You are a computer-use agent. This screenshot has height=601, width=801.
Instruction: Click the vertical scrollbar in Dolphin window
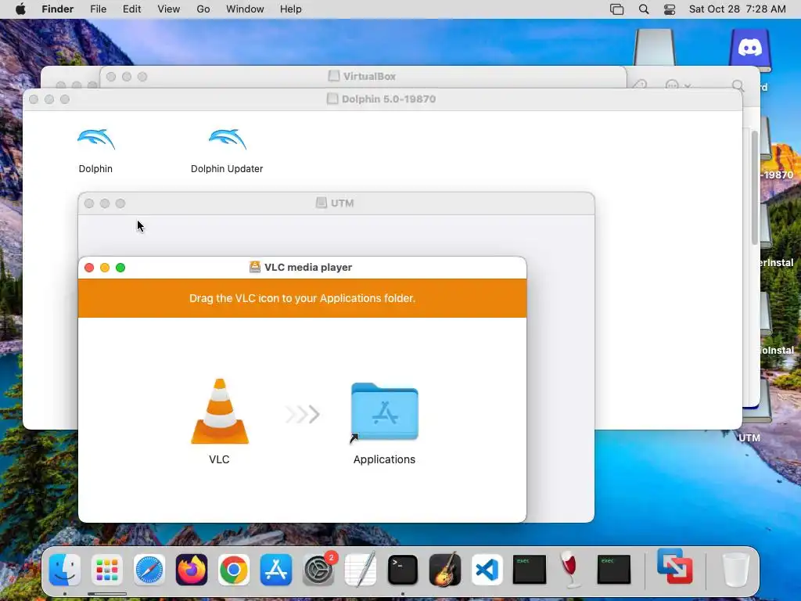point(755,188)
